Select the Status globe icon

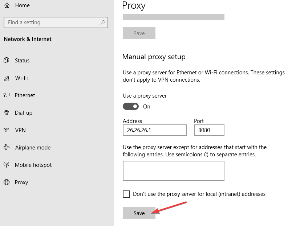coord(7,60)
